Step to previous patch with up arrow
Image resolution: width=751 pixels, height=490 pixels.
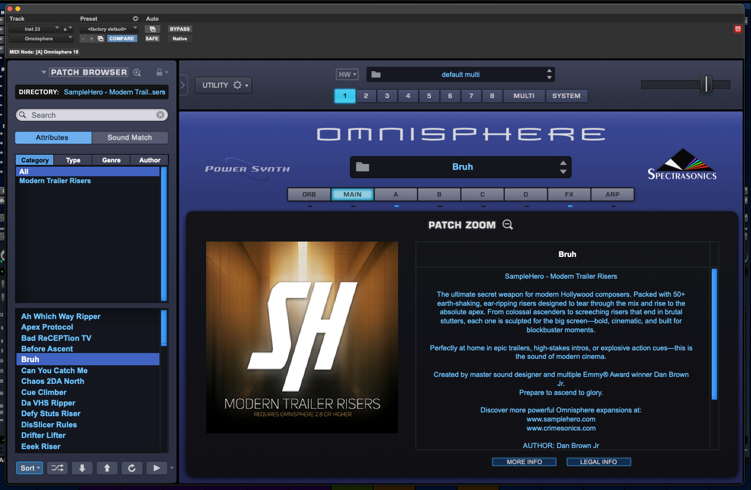pyautogui.click(x=107, y=468)
